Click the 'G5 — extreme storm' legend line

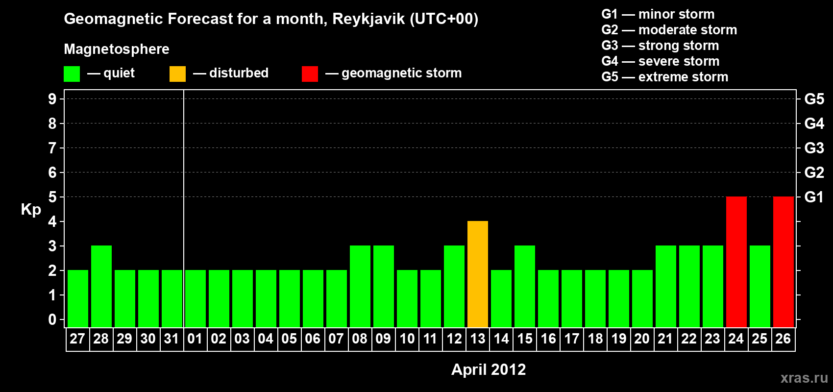tap(665, 77)
